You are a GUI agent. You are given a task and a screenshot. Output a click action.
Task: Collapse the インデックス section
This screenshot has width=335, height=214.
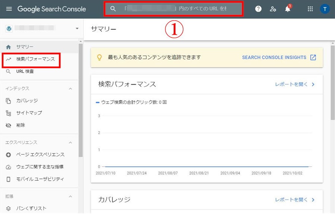pyautogui.click(x=70, y=89)
